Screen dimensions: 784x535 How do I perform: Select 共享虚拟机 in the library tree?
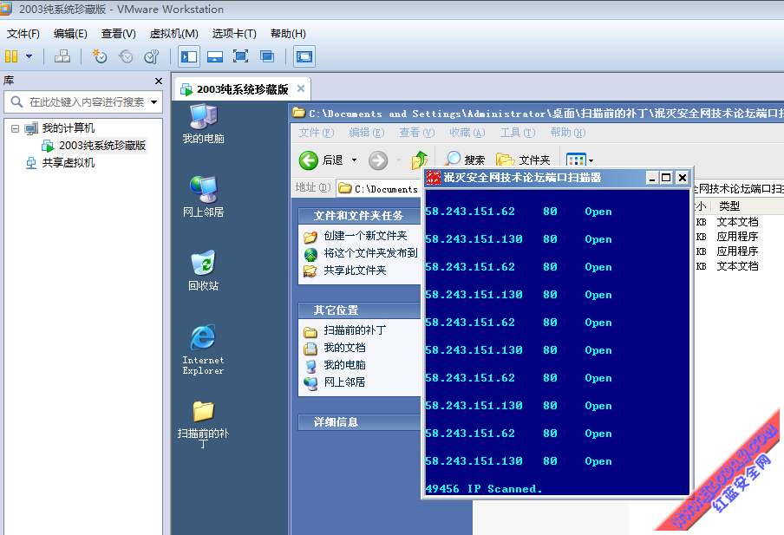[x=69, y=162]
